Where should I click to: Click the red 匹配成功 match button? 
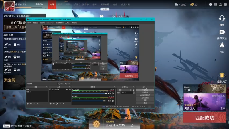205,118
